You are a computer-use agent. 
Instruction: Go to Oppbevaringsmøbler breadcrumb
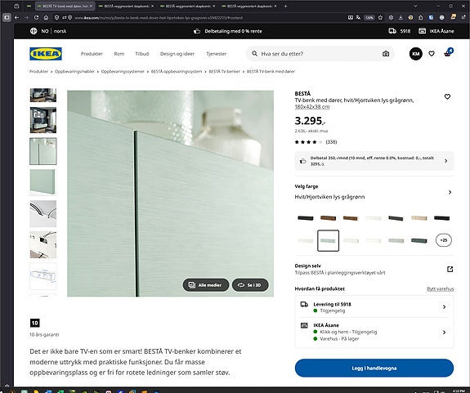tap(74, 72)
